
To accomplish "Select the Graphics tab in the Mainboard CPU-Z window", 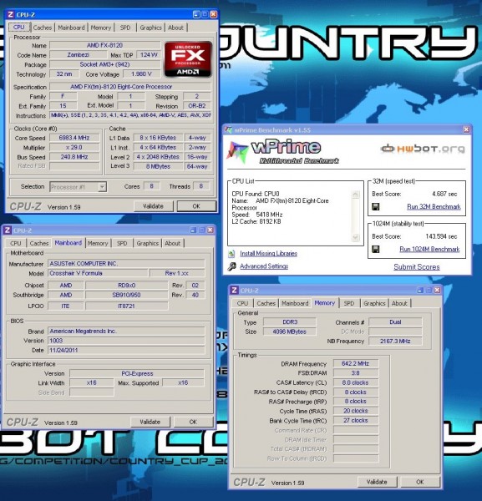I will (x=147, y=243).
